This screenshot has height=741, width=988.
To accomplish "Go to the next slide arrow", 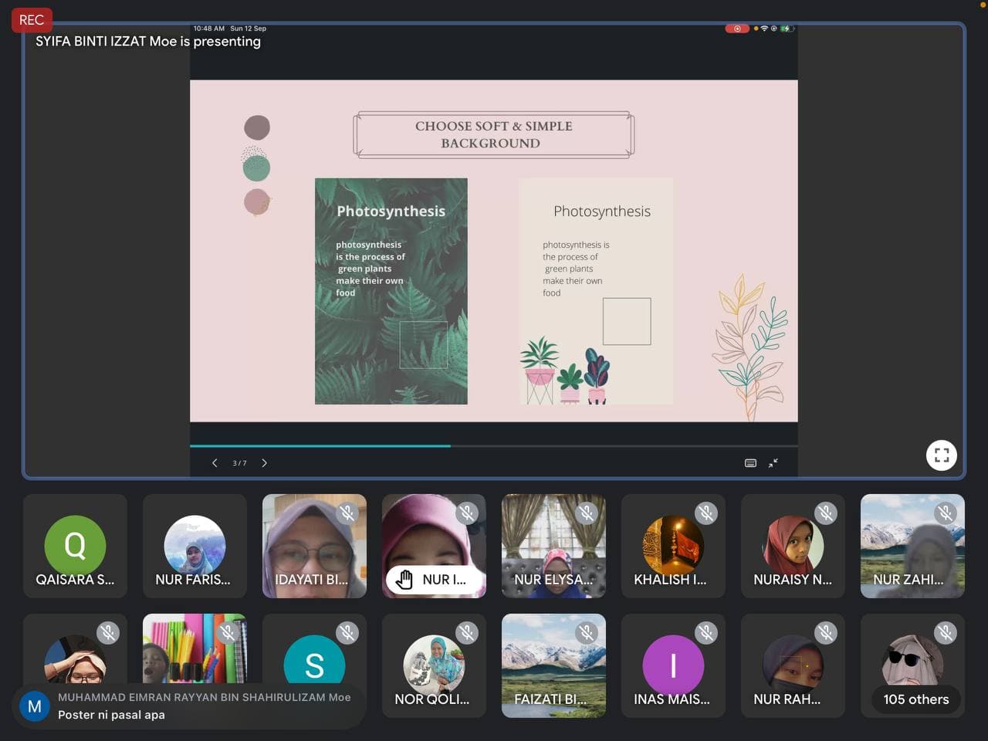I will 264,463.
